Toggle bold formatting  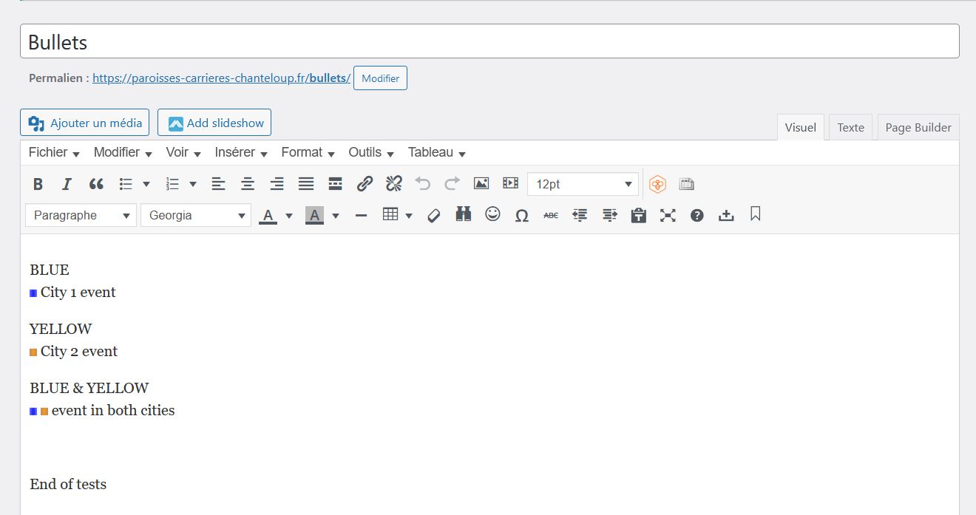(38, 184)
